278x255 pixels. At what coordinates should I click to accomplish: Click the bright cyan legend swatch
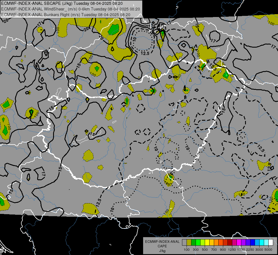pos(262,242)
